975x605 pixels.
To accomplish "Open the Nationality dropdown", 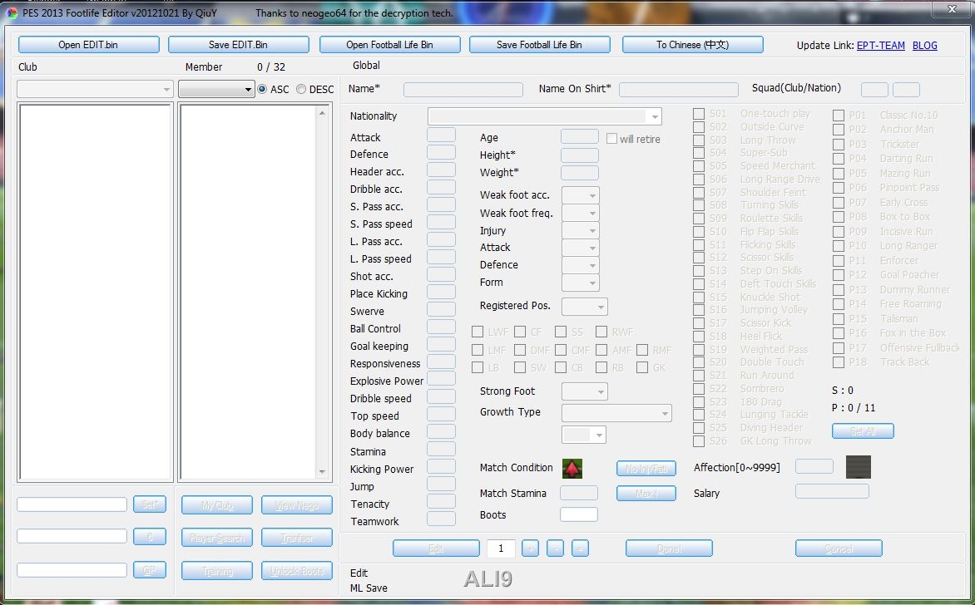I will (x=545, y=116).
